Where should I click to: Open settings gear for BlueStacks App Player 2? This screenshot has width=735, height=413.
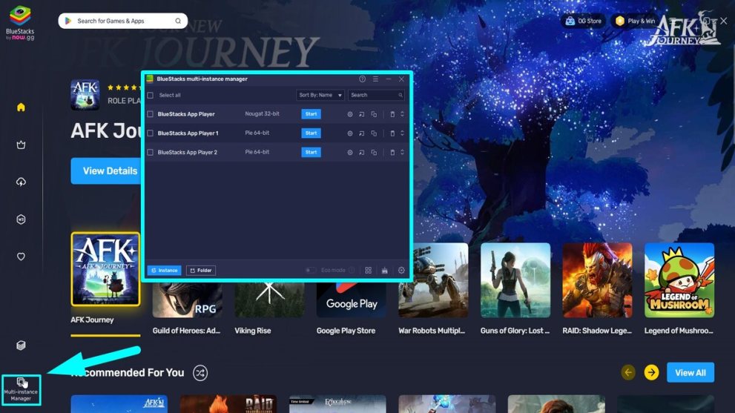(349, 152)
